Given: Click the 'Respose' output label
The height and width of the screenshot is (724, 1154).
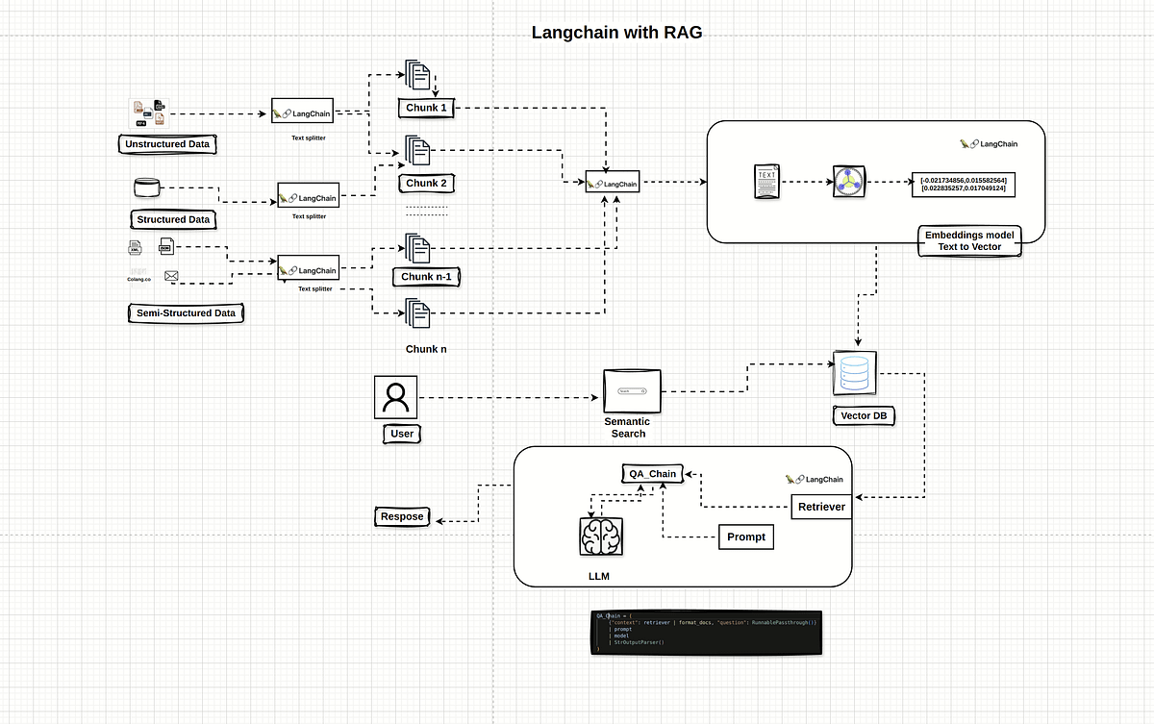Looking at the screenshot, I should coord(402,516).
